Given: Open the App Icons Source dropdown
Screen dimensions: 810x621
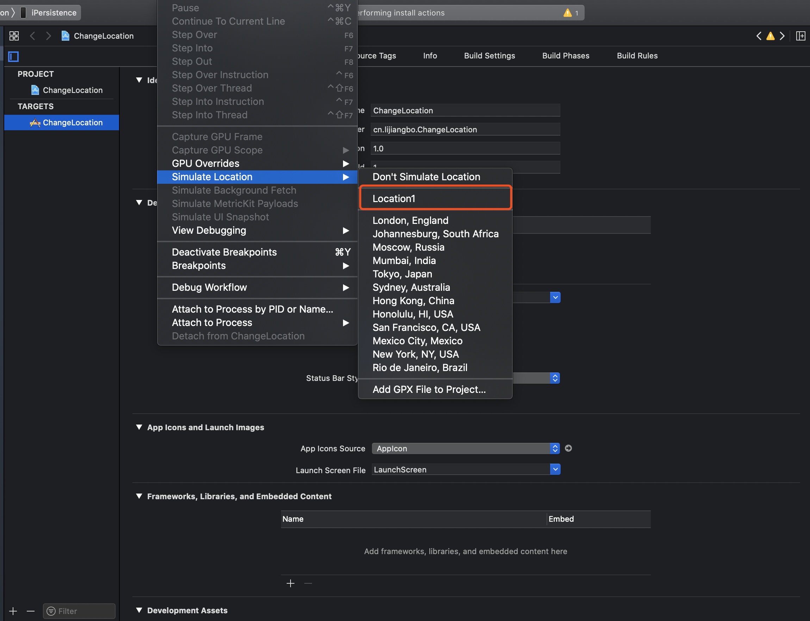Looking at the screenshot, I should tap(466, 448).
